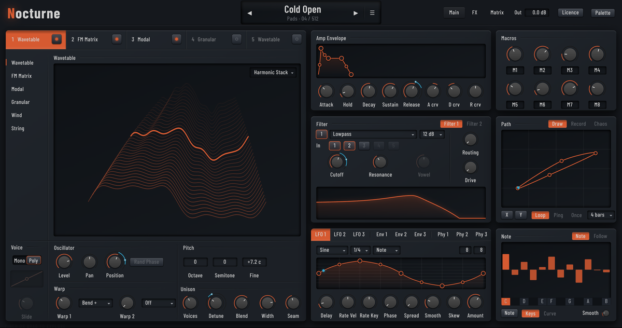Click the LFO Delay knob

point(326,302)
